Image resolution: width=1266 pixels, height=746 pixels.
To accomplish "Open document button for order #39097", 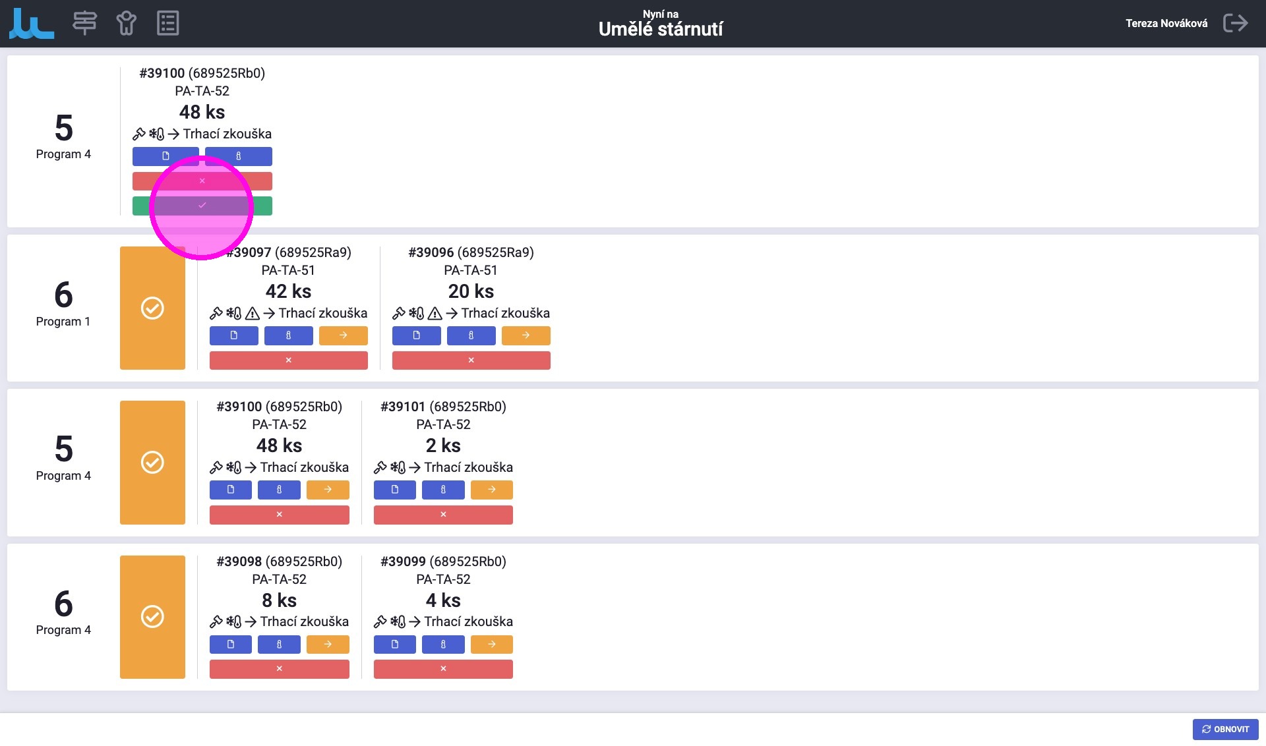I will click(233, 335).
